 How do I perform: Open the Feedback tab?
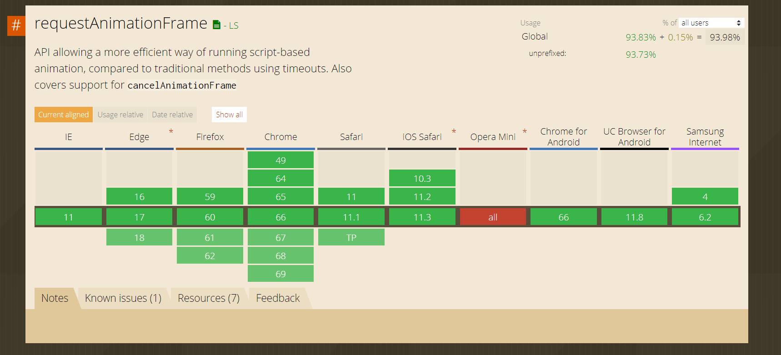coord(278,298)
